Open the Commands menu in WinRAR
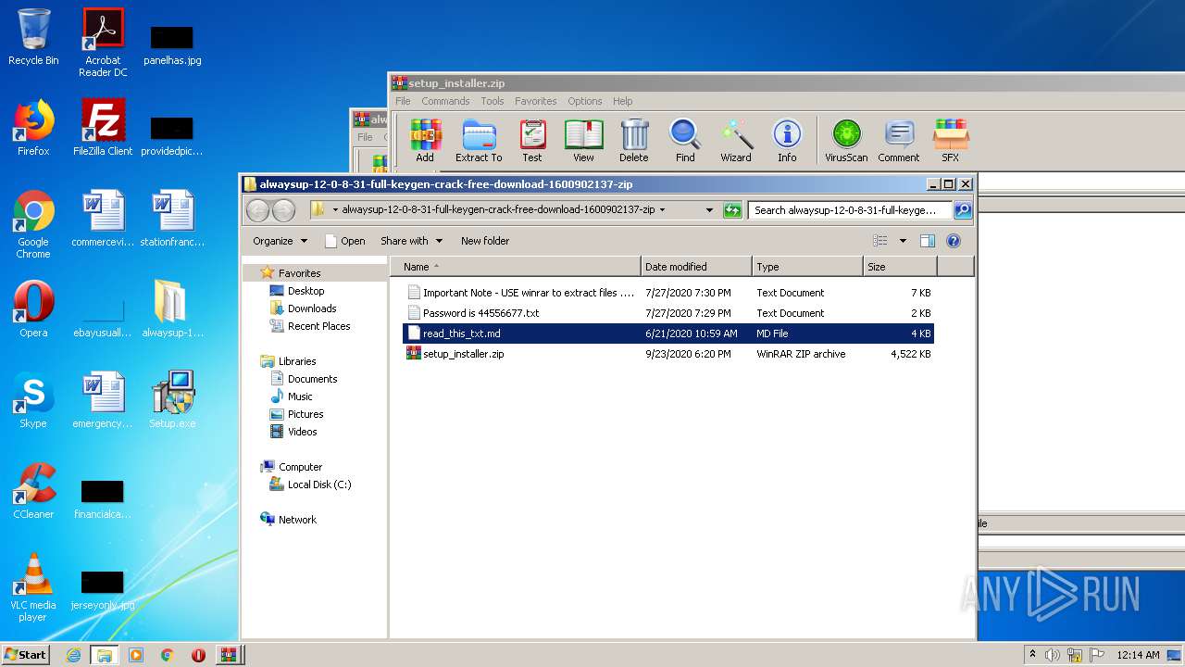Viewport: 1185px width, 667px height. (x=445, y=101)
